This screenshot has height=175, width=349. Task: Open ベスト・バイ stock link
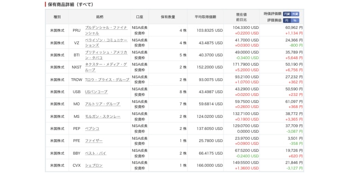(95, 153)
